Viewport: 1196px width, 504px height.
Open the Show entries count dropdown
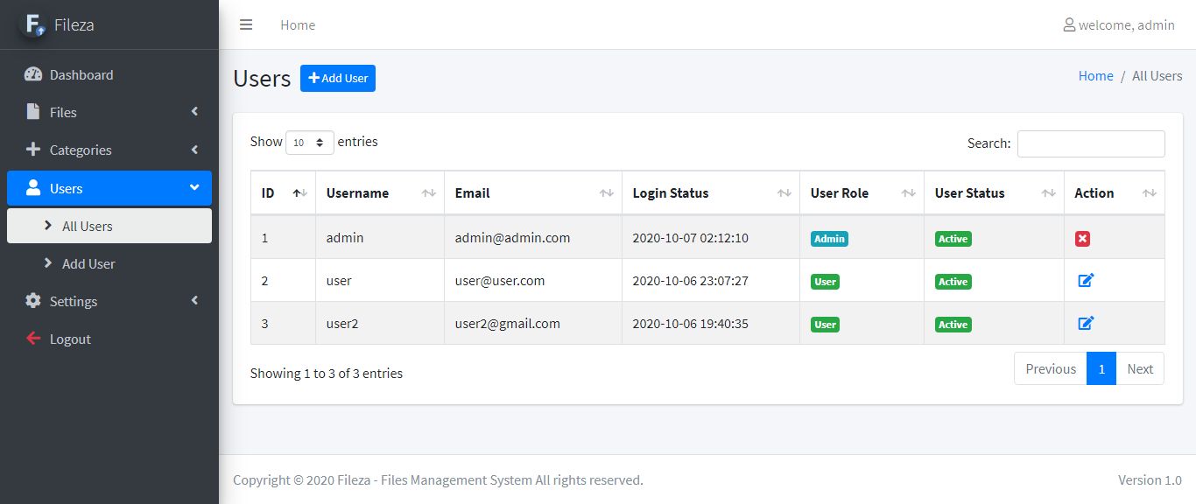(310, 143)
